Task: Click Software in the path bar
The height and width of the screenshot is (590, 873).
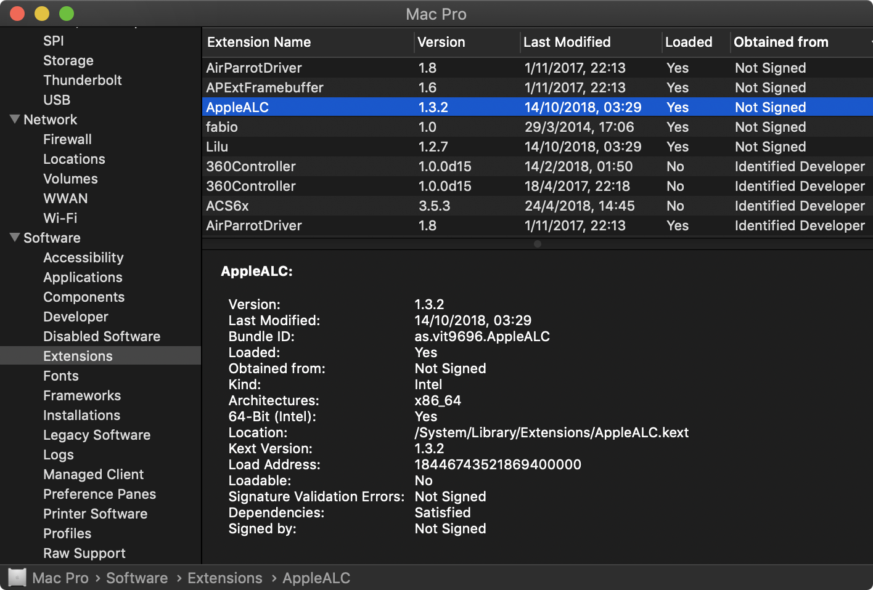Action: coord(137,578)
